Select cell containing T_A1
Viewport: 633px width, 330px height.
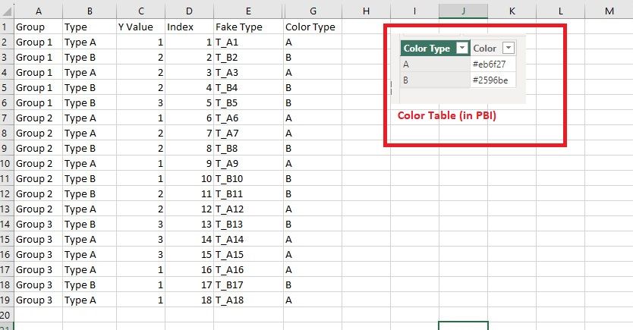[x=248, y=42]
